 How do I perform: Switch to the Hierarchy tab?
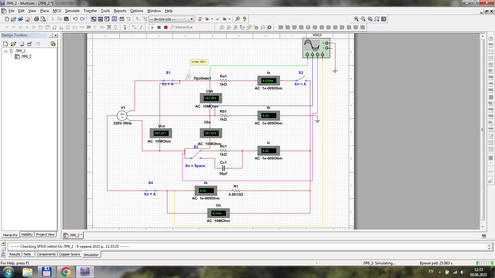[x=10, y=235]
